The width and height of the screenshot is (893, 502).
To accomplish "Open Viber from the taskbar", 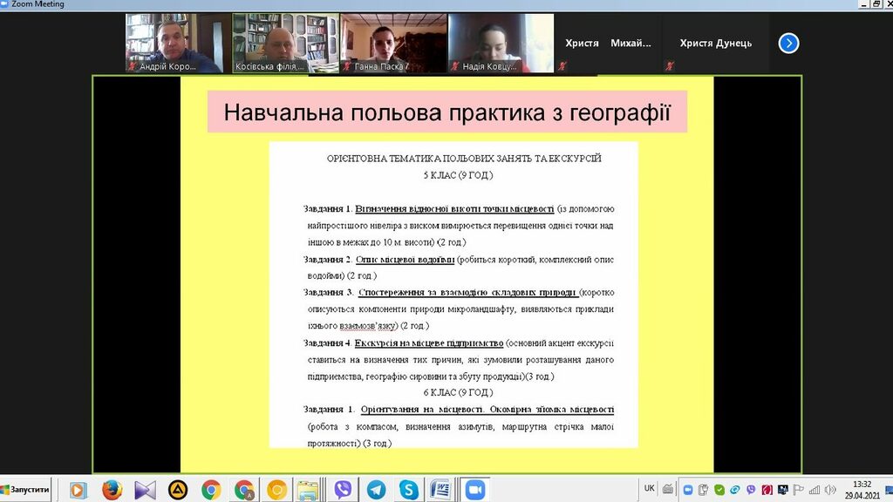I will point(343,490).
